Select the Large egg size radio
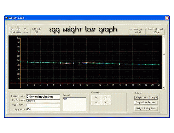The image size is (174, 133). [25, 29]
